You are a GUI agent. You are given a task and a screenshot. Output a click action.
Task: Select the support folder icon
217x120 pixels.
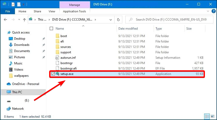(x=57, y=52)
